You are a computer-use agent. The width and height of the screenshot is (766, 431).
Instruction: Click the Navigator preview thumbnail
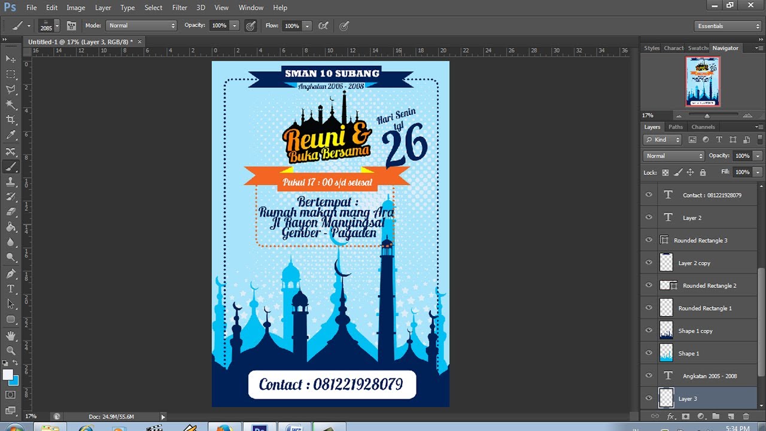703,81
